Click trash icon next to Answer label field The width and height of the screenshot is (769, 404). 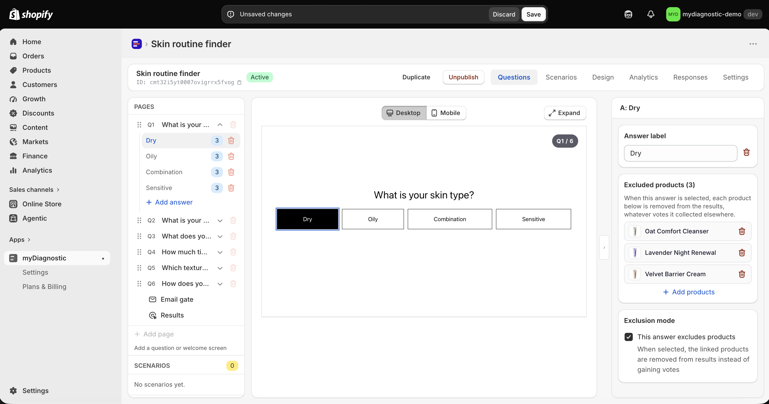(746, 153)
